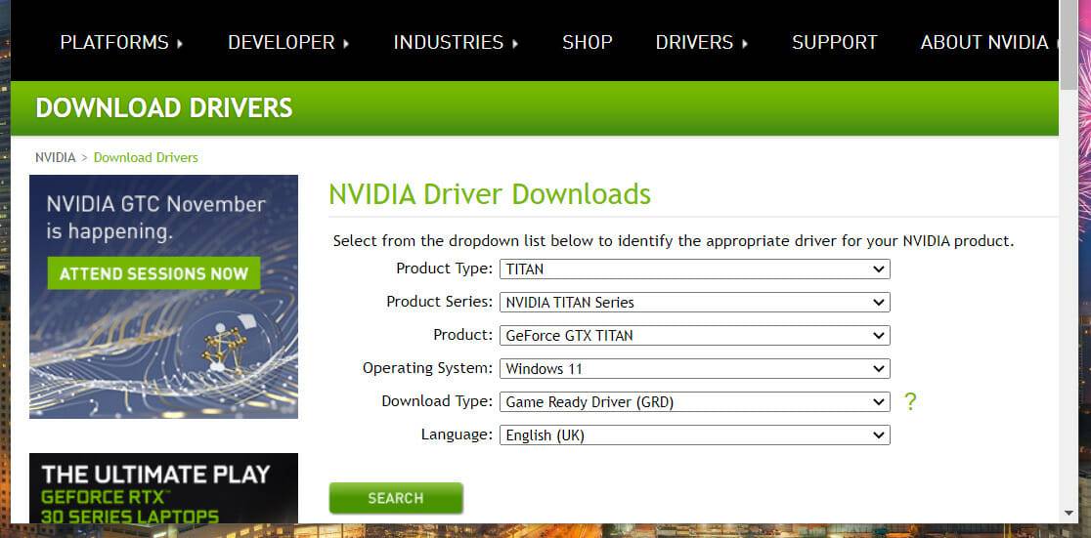Expand the Product Series dropdown

point(694,303)
